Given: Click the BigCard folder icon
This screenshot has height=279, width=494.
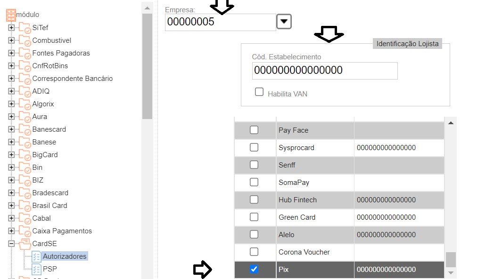Looking at the screenshot, I should [25, 155].
